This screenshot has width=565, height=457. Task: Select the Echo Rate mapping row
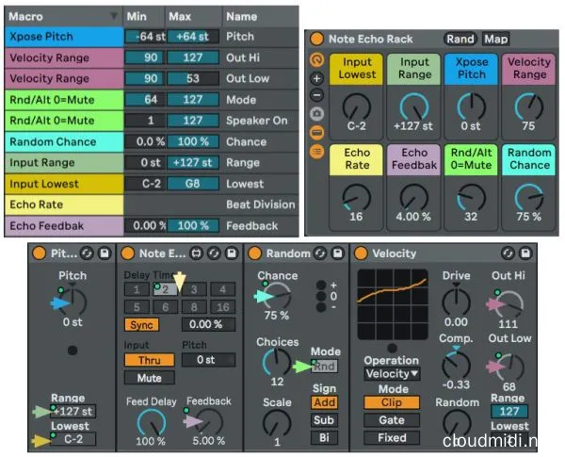(152, 204)
